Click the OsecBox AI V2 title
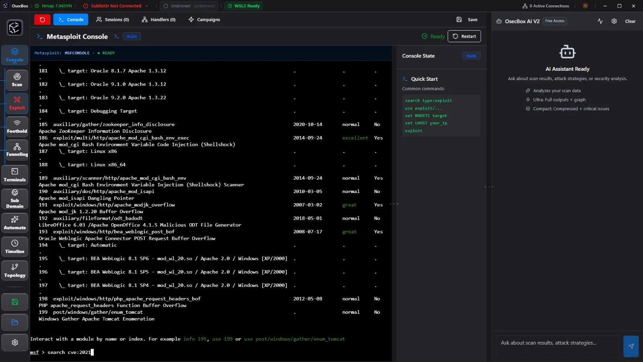This screenshot has width=643, height=362. [x=522, y=21]
